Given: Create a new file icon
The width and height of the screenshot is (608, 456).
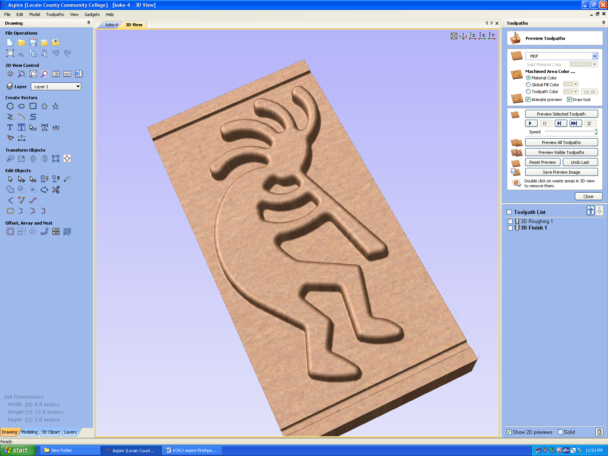Looking at the screenshot, I should pyautogui.click(x=10, y=42).
